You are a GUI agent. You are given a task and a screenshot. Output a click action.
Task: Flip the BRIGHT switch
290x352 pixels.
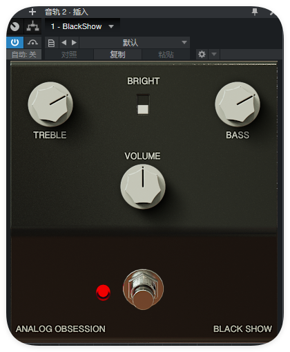[x=143, y=104]
